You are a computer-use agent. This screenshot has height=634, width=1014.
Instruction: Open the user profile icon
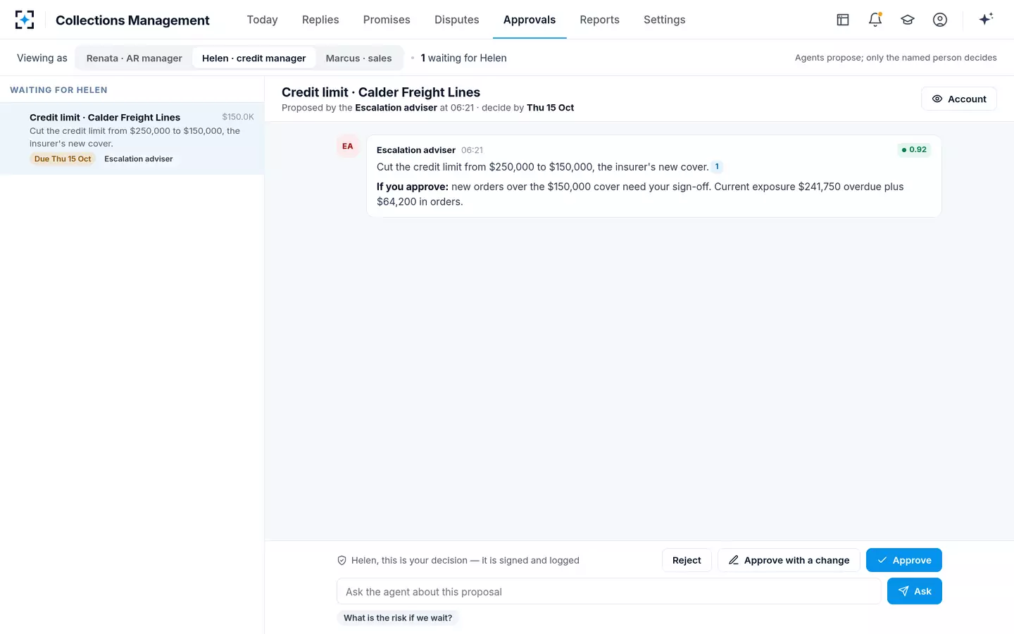pos(940,20)
